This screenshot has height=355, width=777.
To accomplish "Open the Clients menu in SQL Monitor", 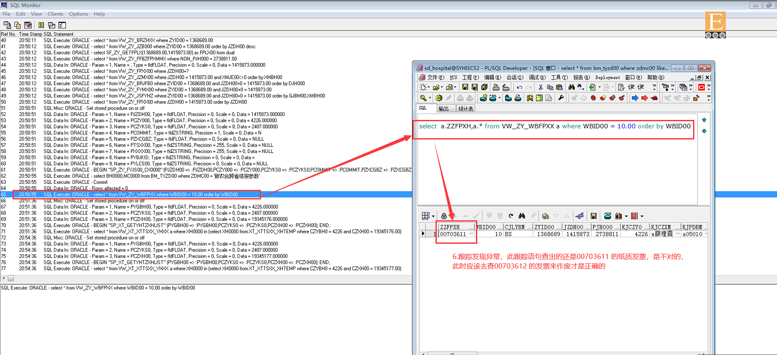I will point(55,14).
